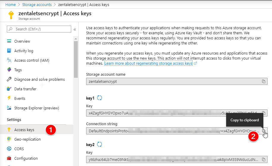Go to the Home breadcrumb link
The height and width of the screenshot is (166, 272).
10,5
